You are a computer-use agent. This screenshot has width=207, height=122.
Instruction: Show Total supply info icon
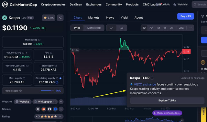point(56,66)
